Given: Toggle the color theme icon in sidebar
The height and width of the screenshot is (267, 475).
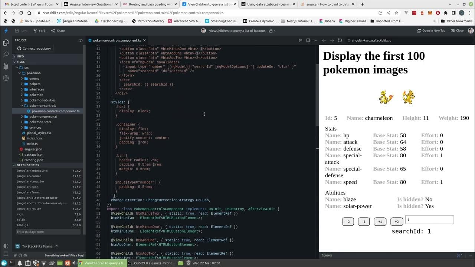Looking at the screenshot, I should click(6, 246).
